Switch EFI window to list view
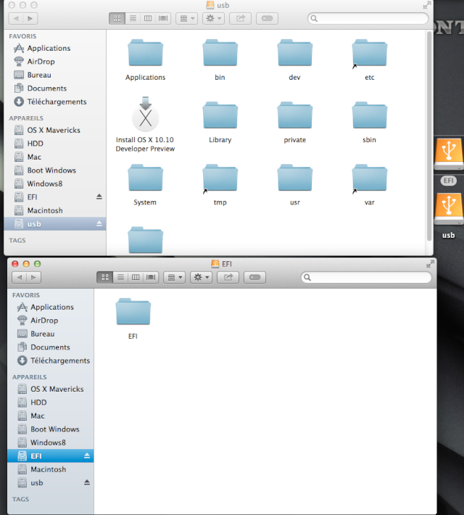464x515 pixels. (x=120, y=277)
